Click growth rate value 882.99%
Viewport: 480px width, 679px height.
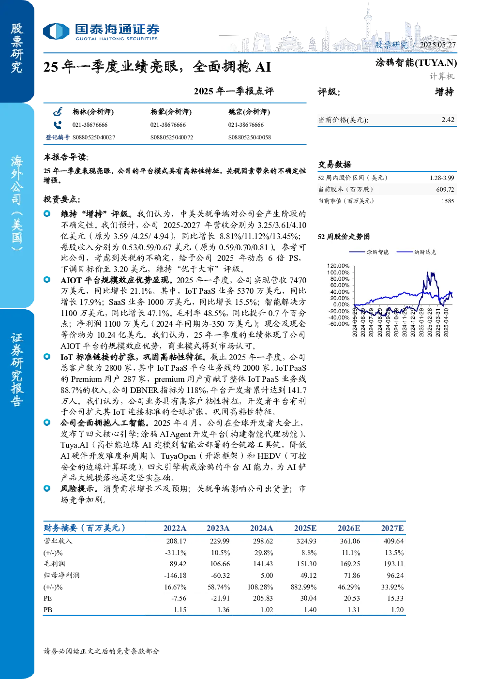click(x=303, y=587)
